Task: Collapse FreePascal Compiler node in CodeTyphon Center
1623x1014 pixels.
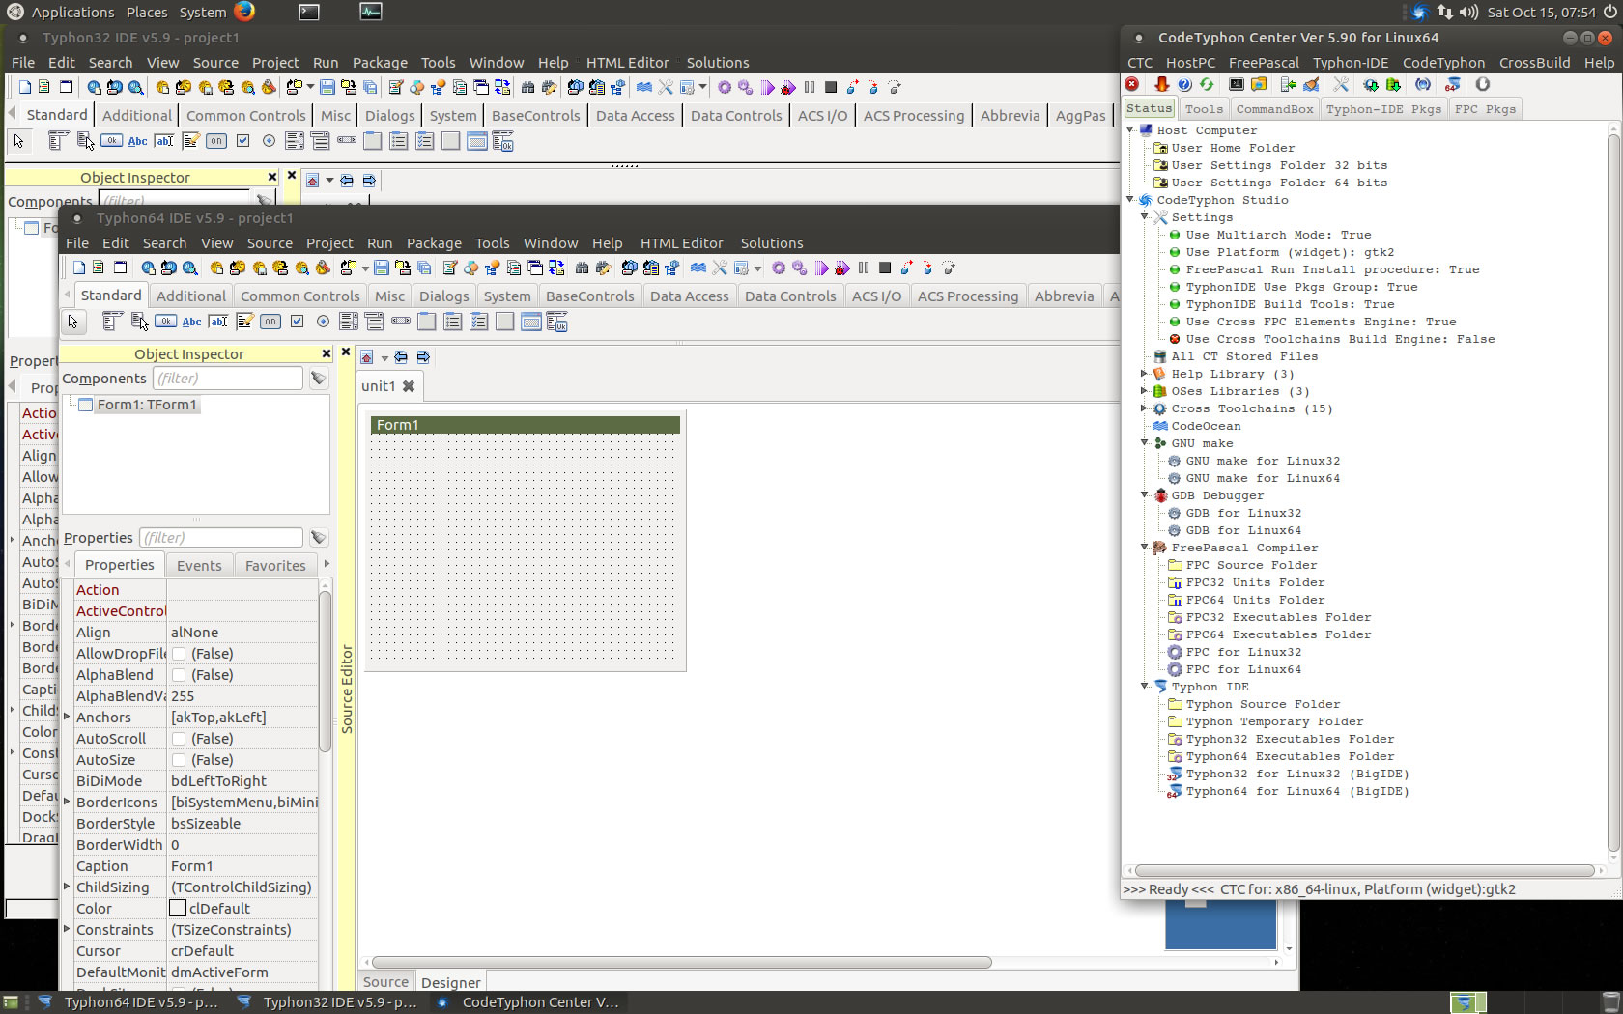Action: [1145, 548]
